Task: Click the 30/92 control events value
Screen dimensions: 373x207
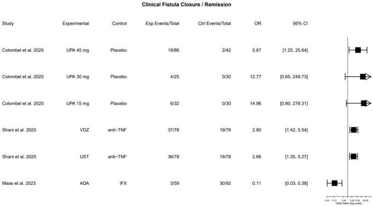Action: [225, 183]
